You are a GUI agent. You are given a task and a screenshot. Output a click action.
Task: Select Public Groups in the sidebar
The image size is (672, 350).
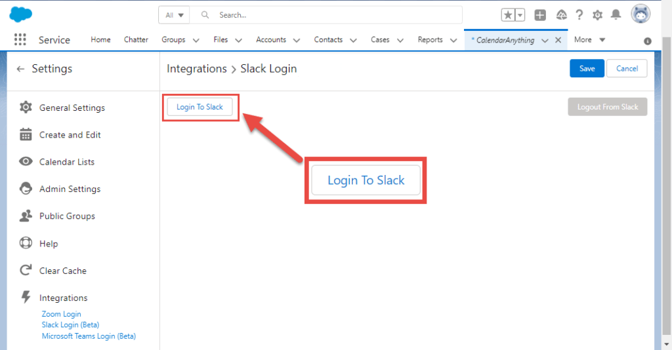point(68,216)
